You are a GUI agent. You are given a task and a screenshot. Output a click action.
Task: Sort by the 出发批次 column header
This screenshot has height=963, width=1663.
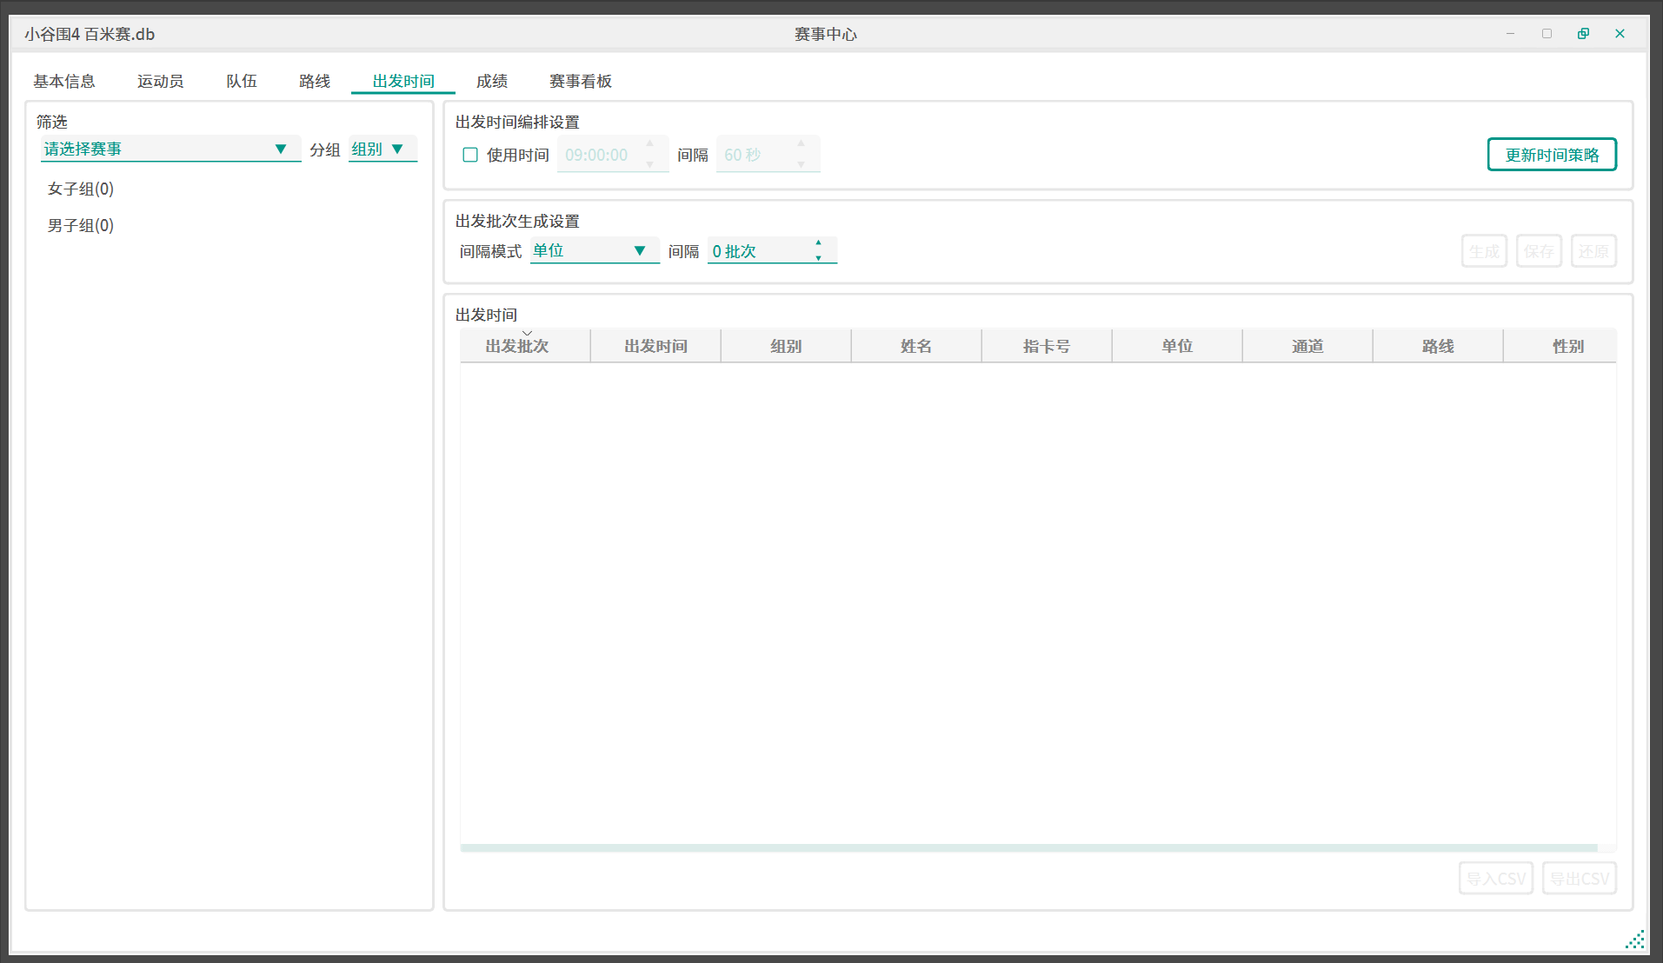[x=517, y=346]
